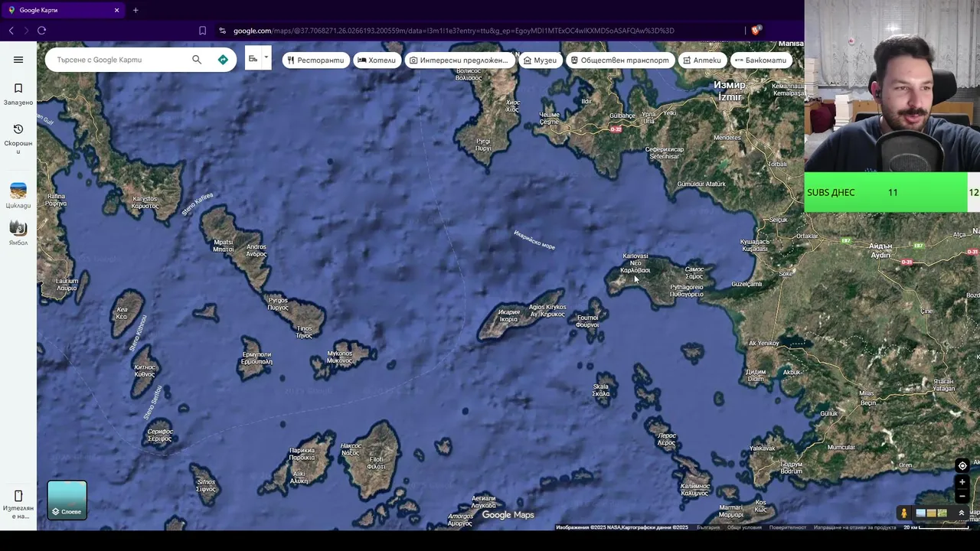Select the Обществен транспорт chip
This screenshot has height=551, width=980.
619,60
